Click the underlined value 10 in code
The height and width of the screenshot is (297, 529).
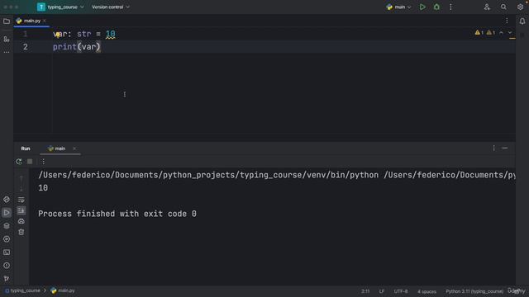110,34
